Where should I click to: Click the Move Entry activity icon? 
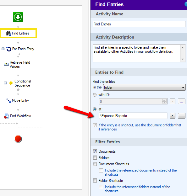[8, 100]
